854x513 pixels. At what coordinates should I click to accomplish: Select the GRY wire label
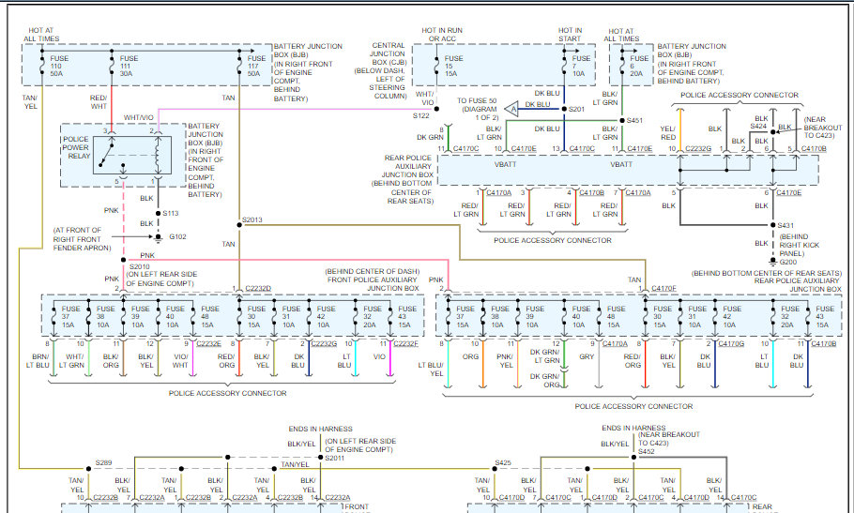(587, 357)
